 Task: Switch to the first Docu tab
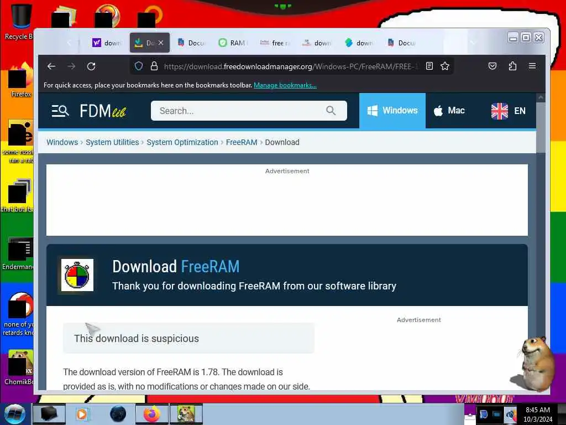(191, 43)
